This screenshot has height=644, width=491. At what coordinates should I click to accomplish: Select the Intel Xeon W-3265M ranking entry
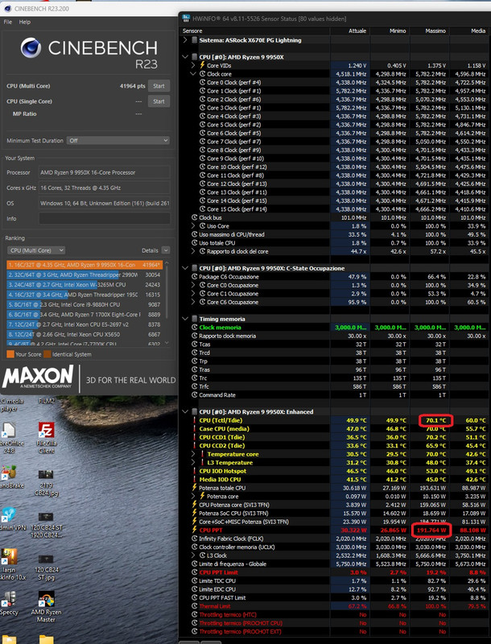tap(85, 285)
